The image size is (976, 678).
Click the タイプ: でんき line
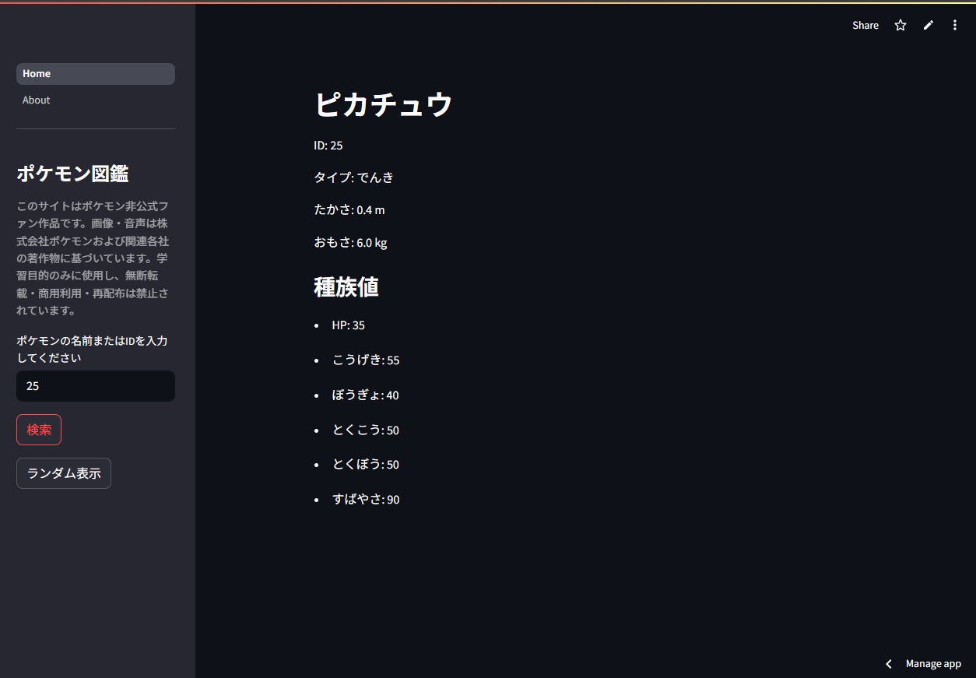click(353, 177)
